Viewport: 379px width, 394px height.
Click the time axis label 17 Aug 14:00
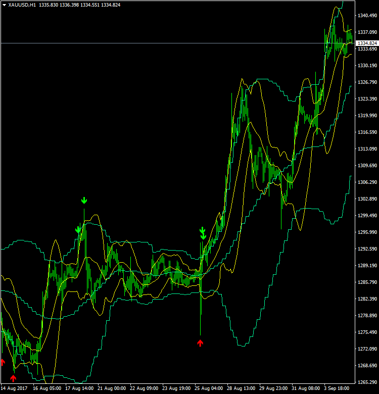click(79, 388)
